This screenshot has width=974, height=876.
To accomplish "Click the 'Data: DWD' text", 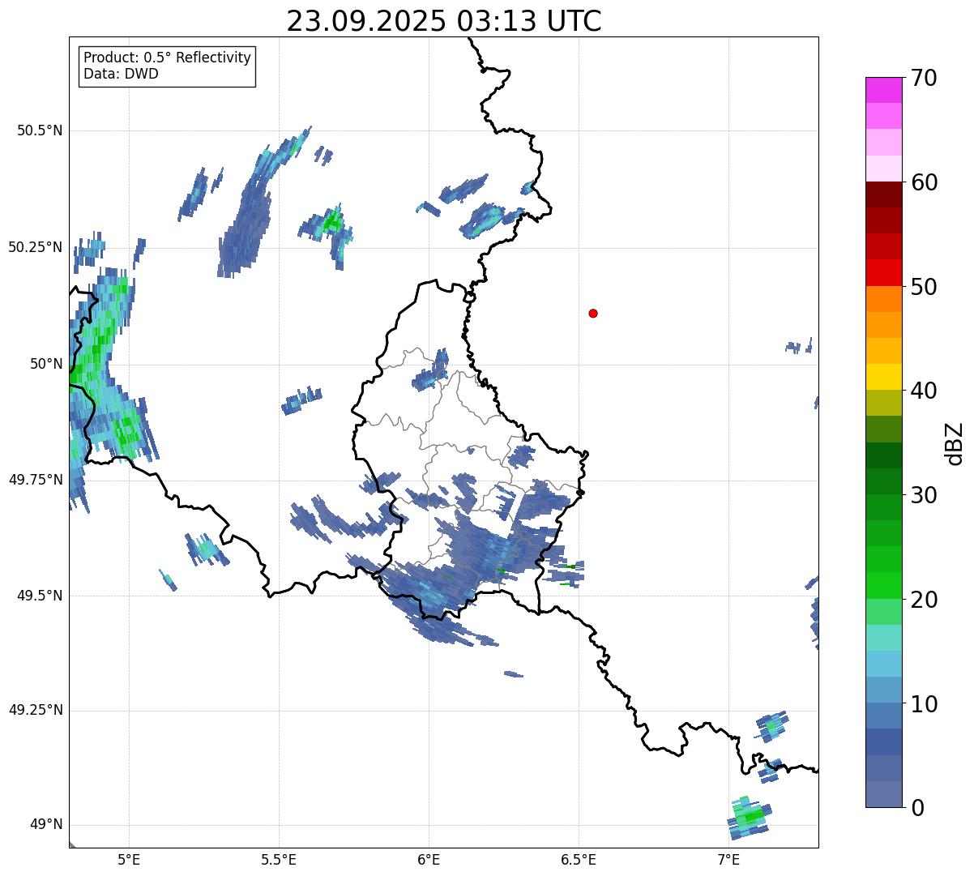I will (x=121, y=75).
